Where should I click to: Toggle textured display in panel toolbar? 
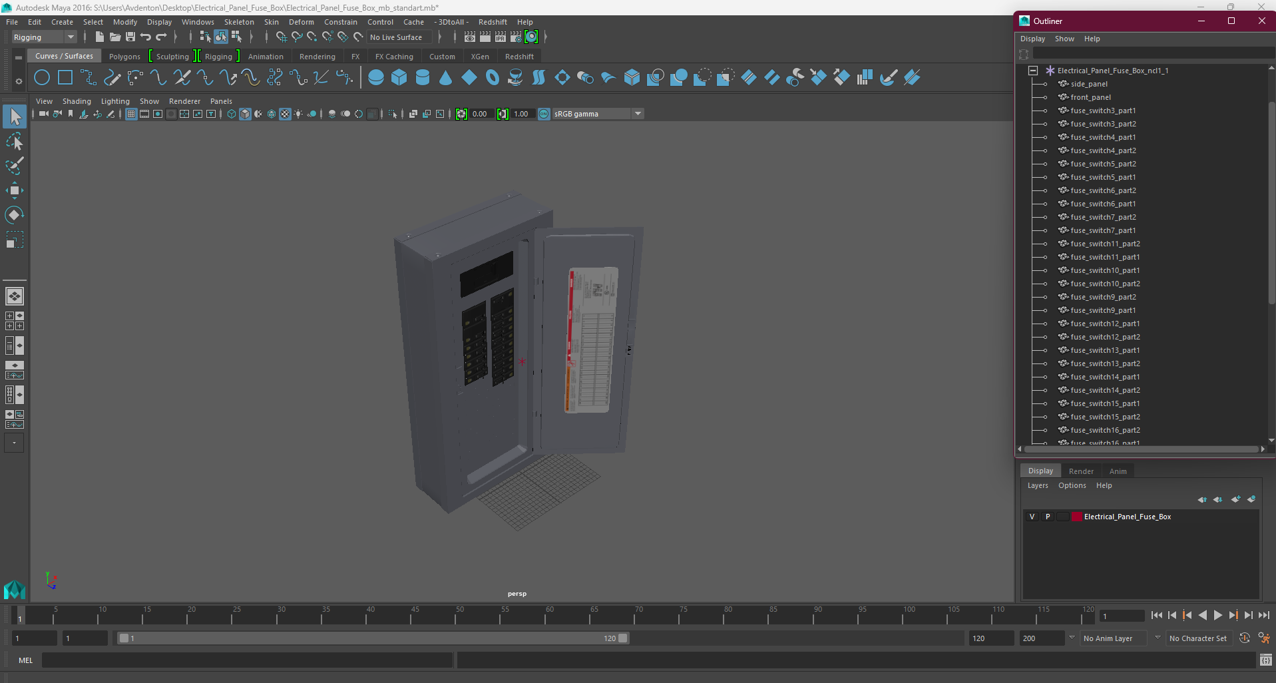click(285, 114)
